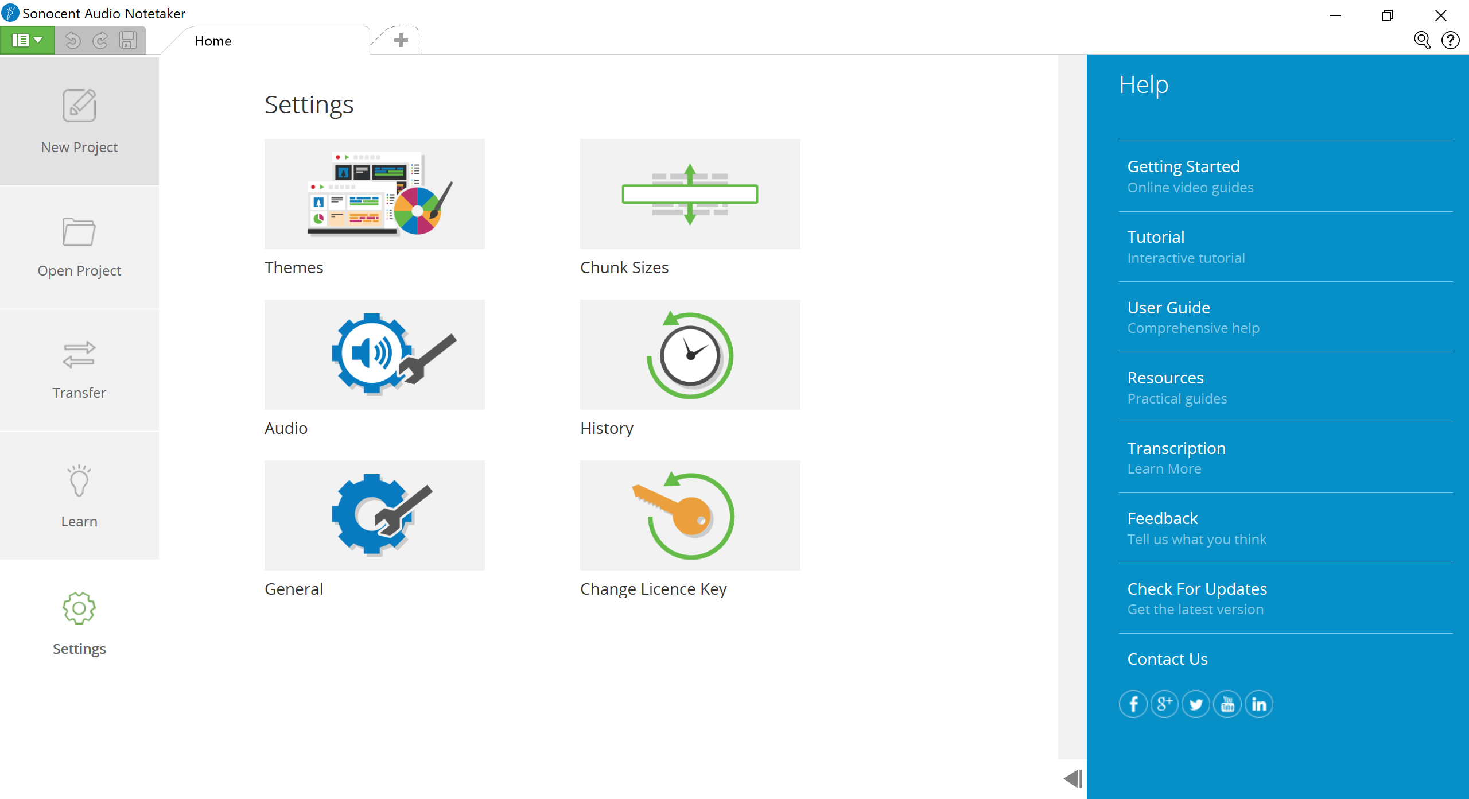Open Audio settings tile
The image size is (1469, 799).
374,355
